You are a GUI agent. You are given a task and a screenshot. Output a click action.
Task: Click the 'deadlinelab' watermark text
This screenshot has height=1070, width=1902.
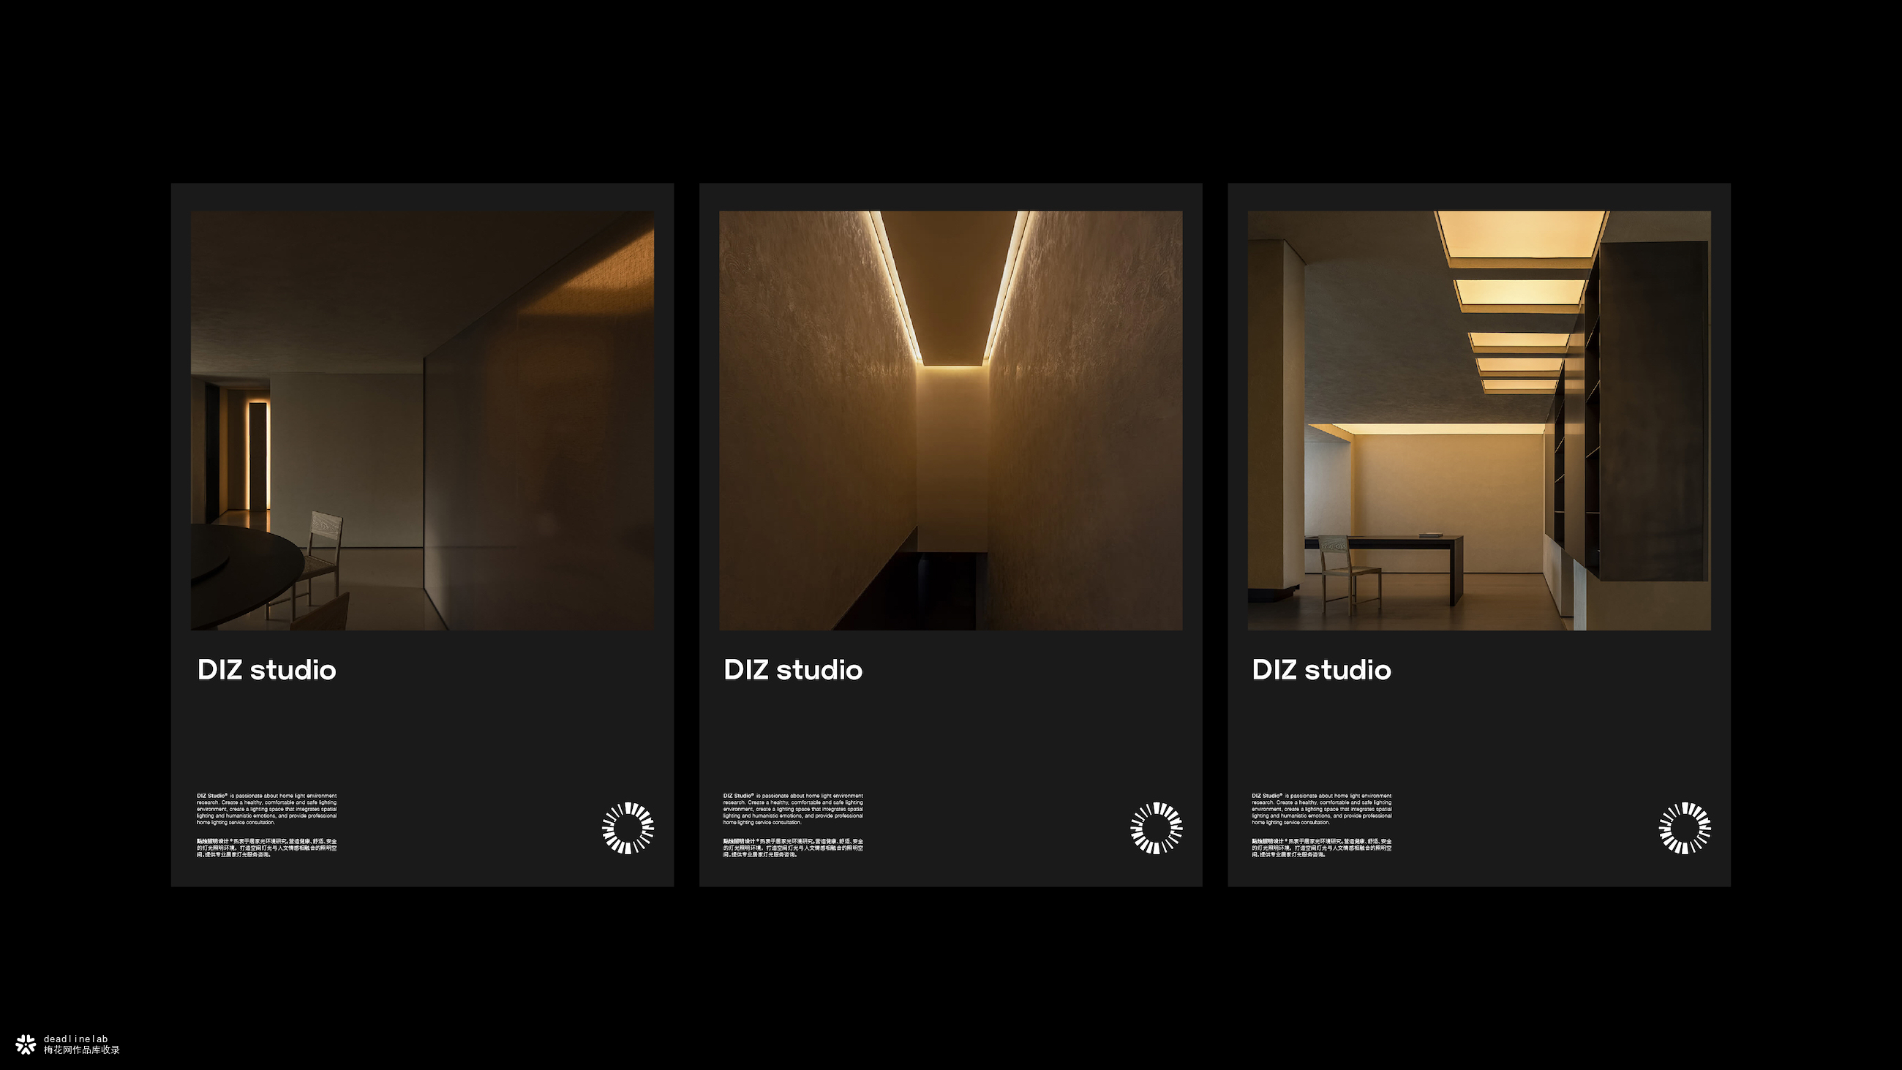point(75,1039)
